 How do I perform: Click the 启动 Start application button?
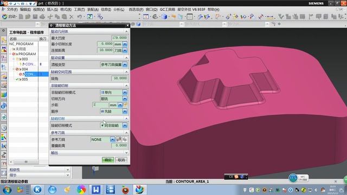pyautogui.click(x=9, y=17)
